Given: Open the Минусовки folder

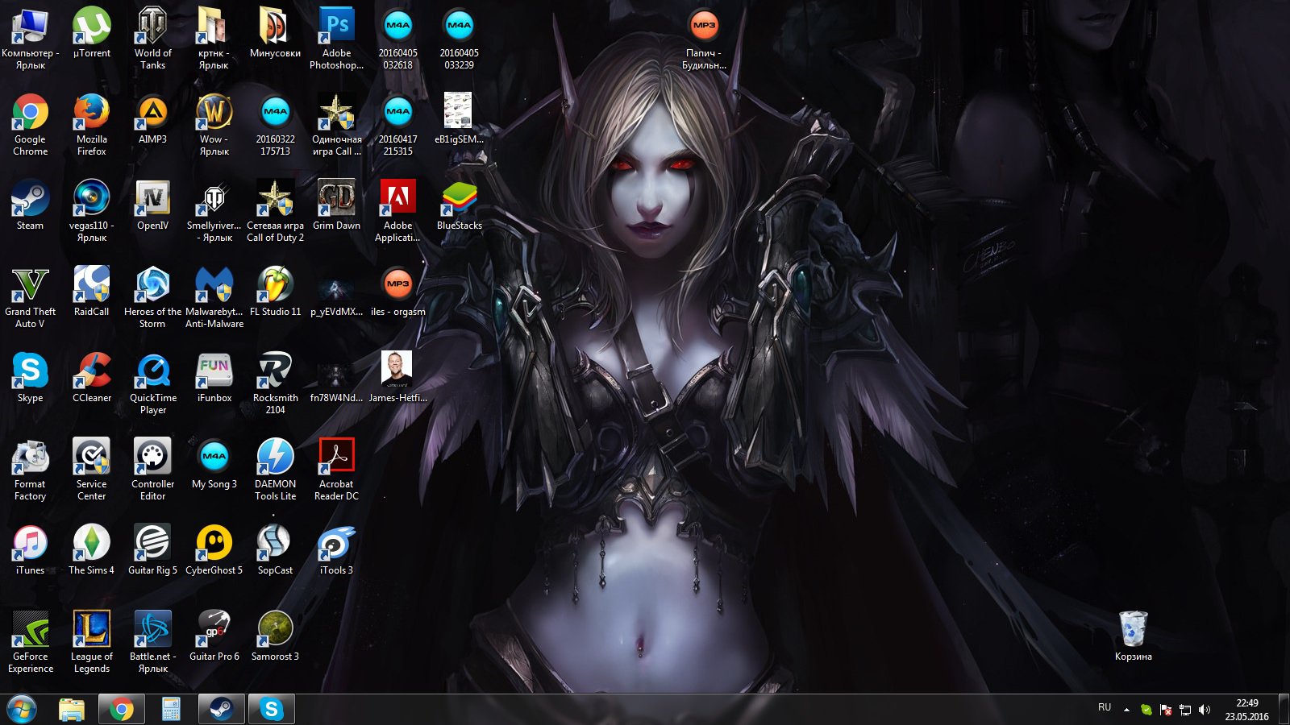Looking at the screenshot, I should coord(275,26).
